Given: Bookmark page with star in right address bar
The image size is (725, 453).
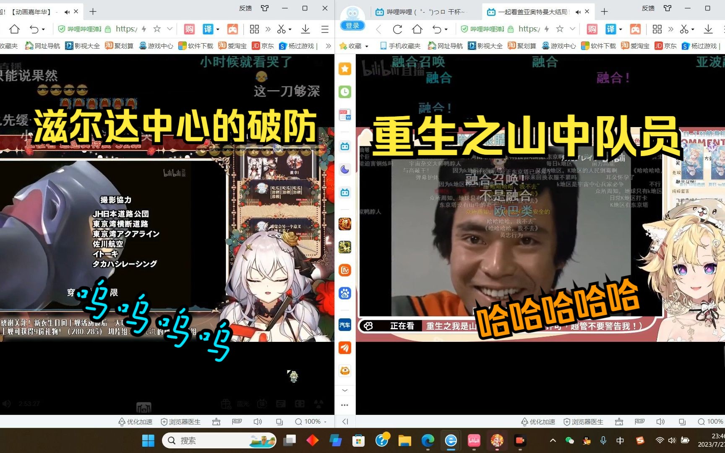Looking at the screenshot, I should coord(560,29).
